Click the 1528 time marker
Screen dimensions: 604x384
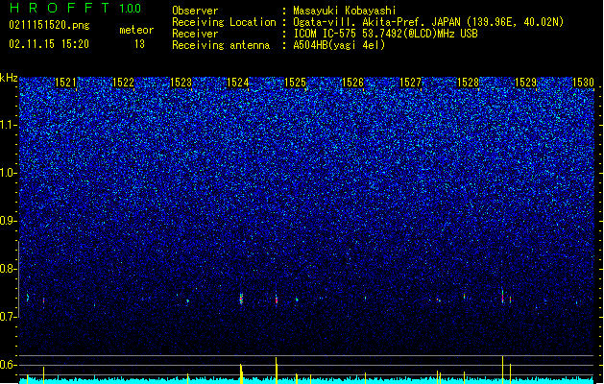point(468,83)
